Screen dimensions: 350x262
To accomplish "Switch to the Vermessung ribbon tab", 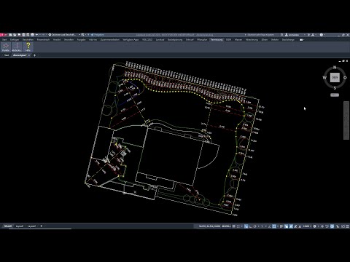I will click(x=217, y=40).
